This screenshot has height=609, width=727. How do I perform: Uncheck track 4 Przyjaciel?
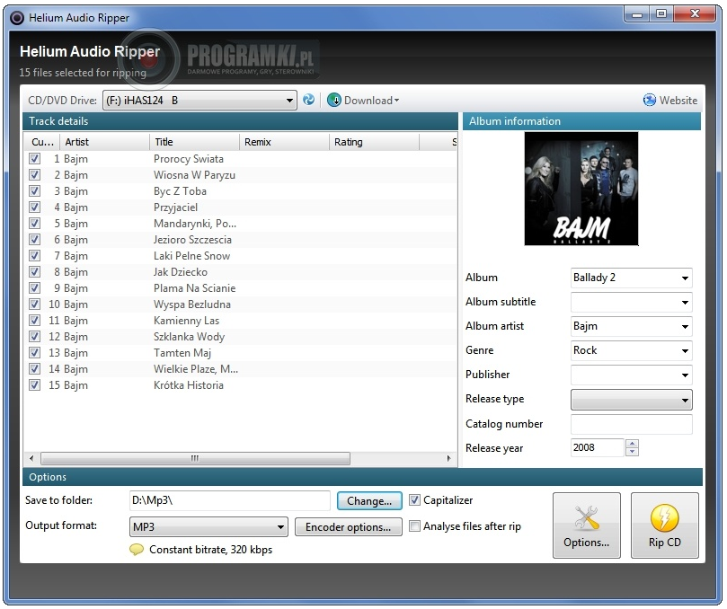click(34, 207)
